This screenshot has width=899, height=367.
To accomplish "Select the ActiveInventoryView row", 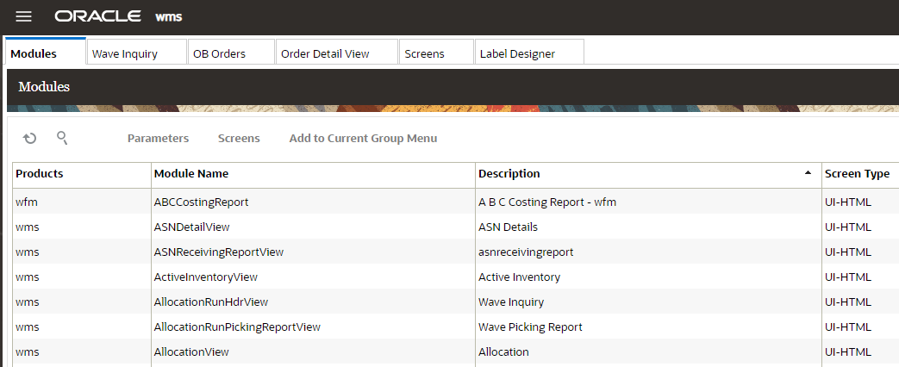I will point(205,277).
